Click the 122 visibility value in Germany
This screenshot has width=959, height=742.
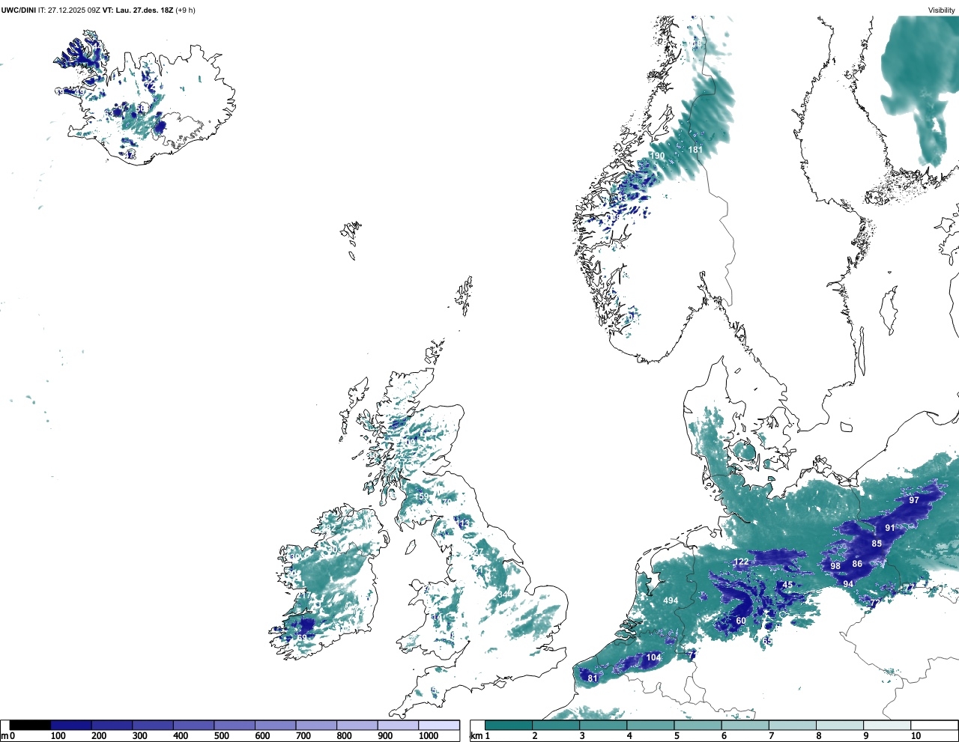(741, 562)
